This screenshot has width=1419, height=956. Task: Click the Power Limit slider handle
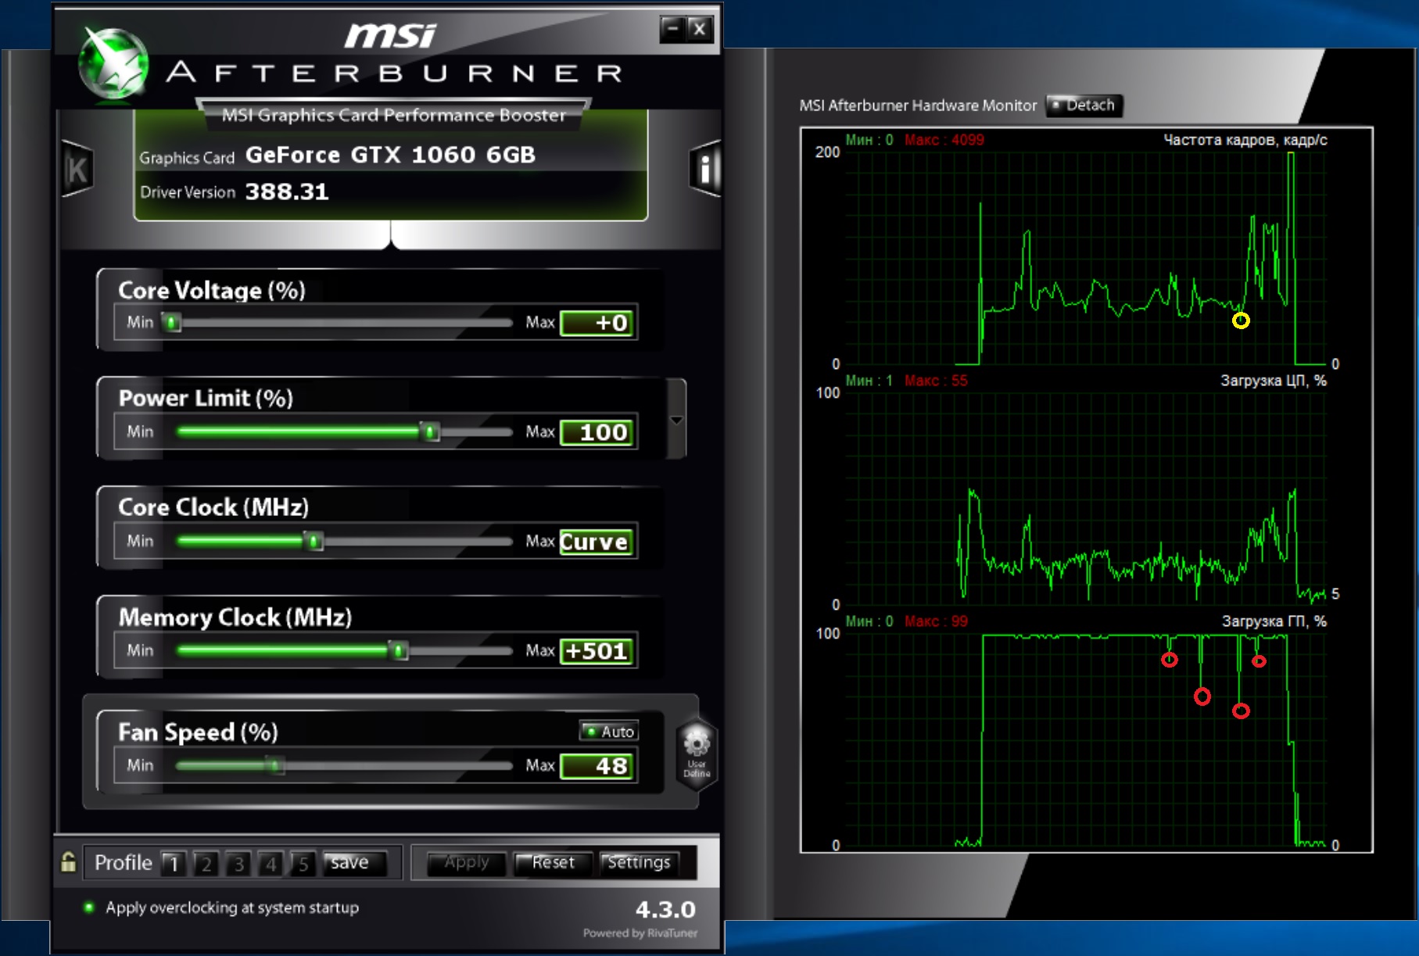(x=430, y=431)
